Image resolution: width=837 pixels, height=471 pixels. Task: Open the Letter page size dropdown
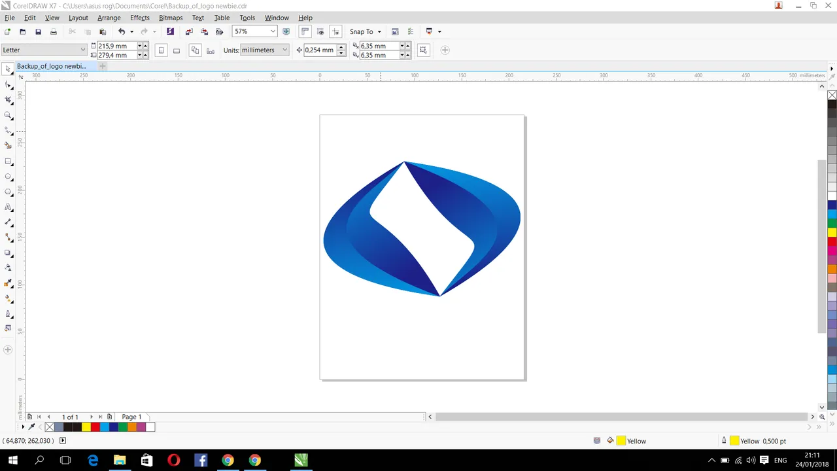82,50
